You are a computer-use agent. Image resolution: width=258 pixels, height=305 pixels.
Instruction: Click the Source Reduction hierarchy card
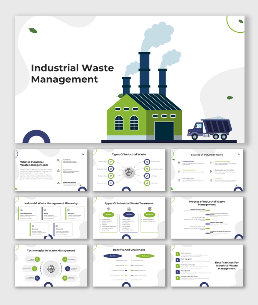coord(27,213)
